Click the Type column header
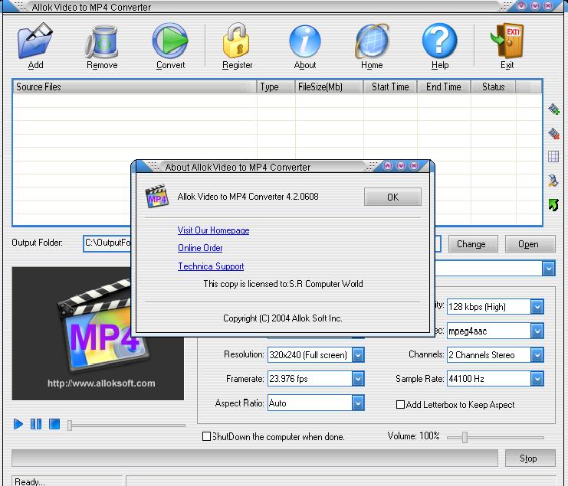 point(275,86)
